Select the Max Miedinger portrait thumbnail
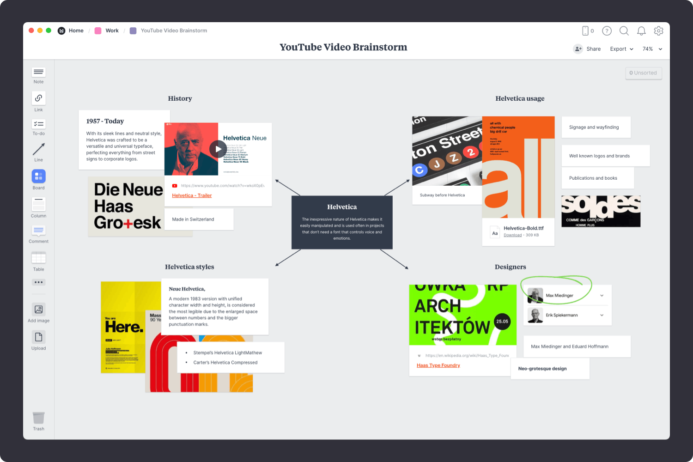 535,296
